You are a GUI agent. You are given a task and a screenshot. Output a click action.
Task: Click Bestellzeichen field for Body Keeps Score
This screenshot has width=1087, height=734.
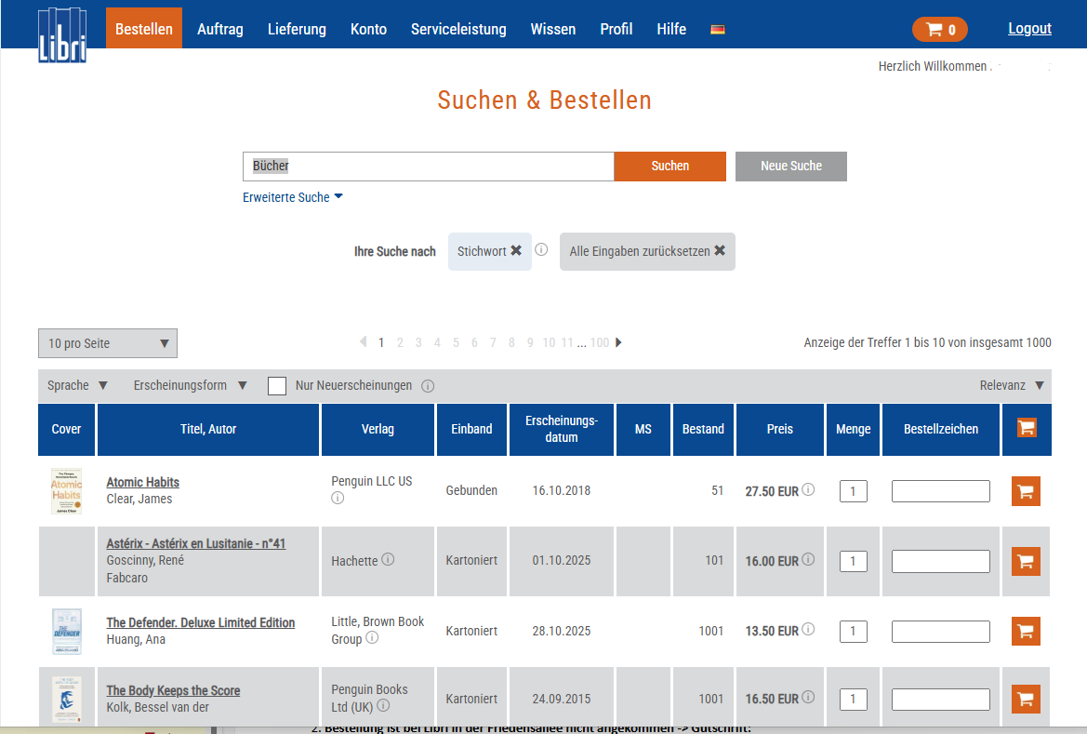click(941, 700)
